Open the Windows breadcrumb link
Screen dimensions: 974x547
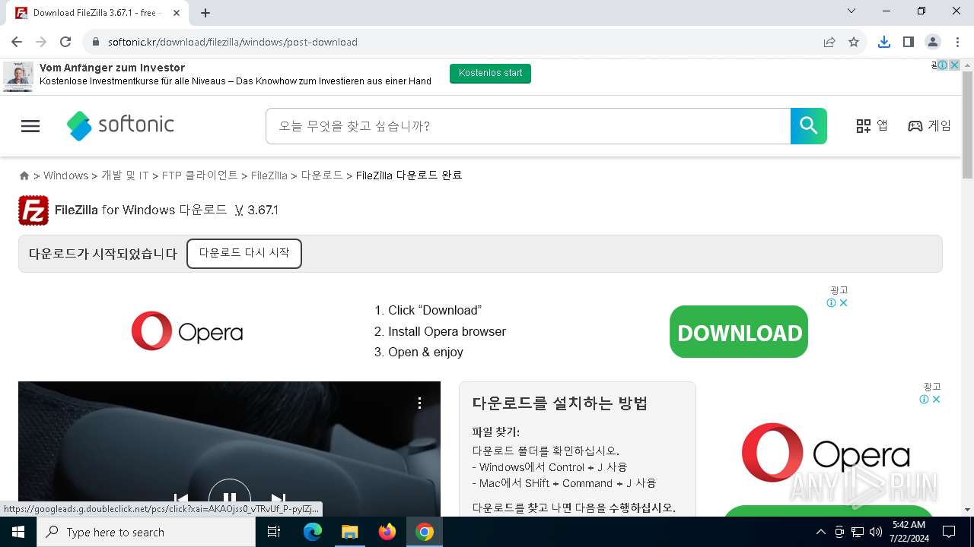[x=65, y=175]
